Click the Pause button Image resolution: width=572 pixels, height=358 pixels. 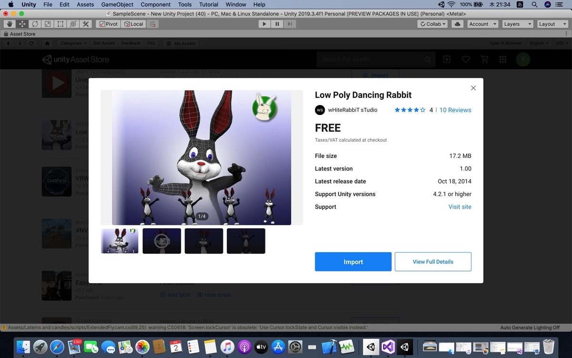pyautogui.click(x=277, y=24)
